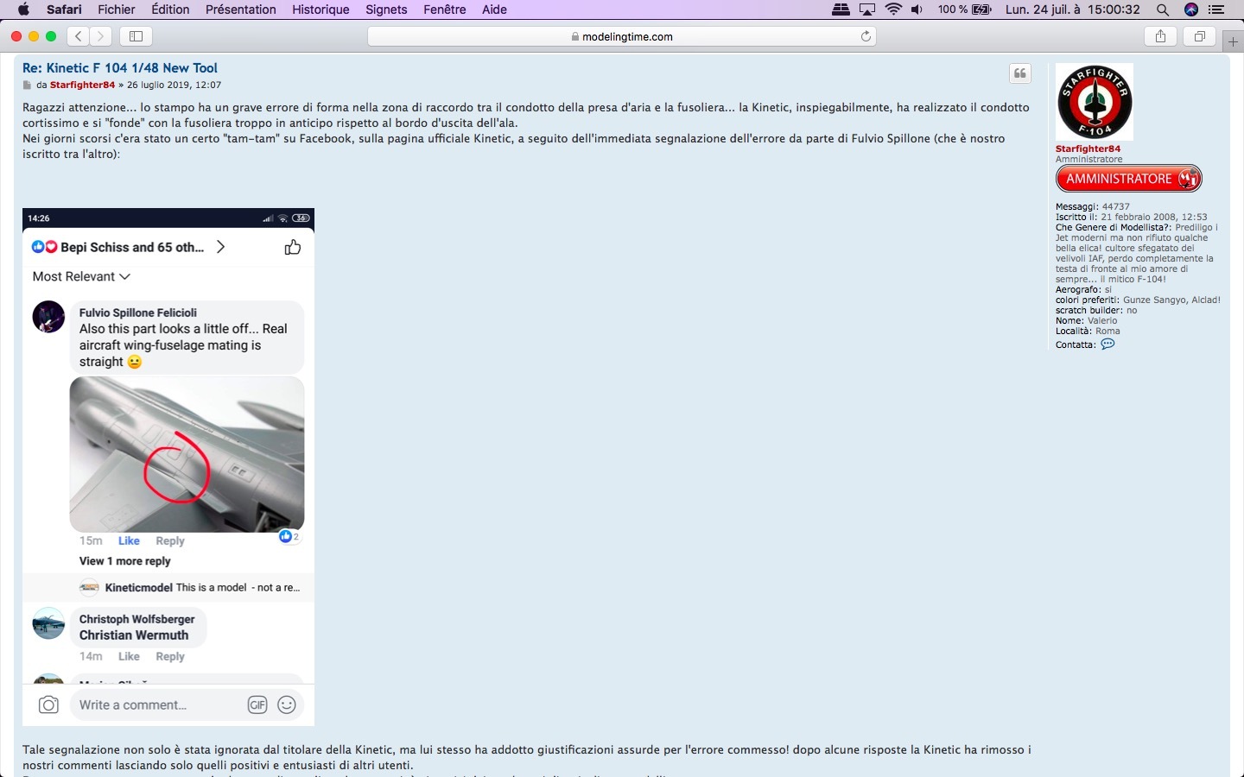Open the AirPlay display menu

(x=867, y=9)
